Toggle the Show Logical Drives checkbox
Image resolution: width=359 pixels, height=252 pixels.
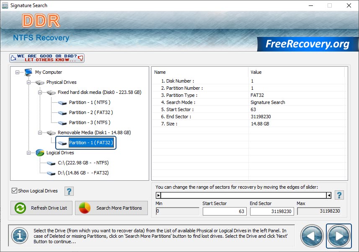point(14,191)
